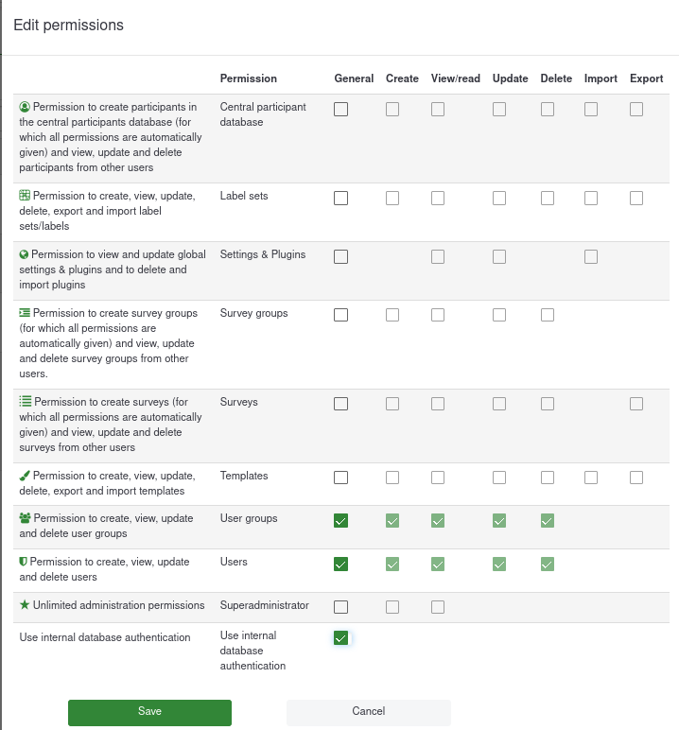The image size is (679, 730).
Task: Check Create permission for Survey groups
Action: point(392,315)
